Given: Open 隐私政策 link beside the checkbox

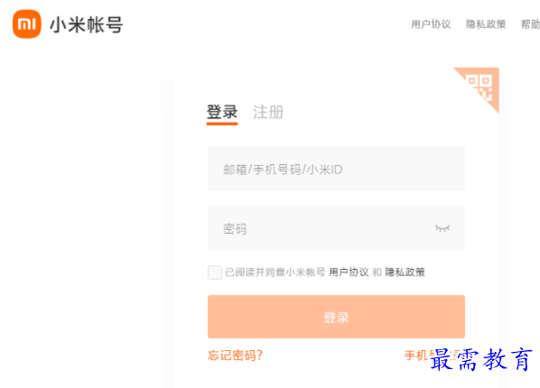Looking at the screenshot, I should coord(405,273).
